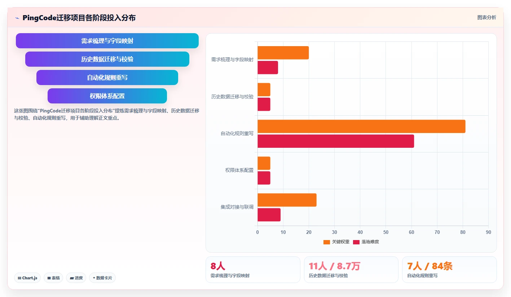Screen dimensions: 511x297
Task: Open the 11人 / 8.7万 data card
Action: (x=351, y=270)
